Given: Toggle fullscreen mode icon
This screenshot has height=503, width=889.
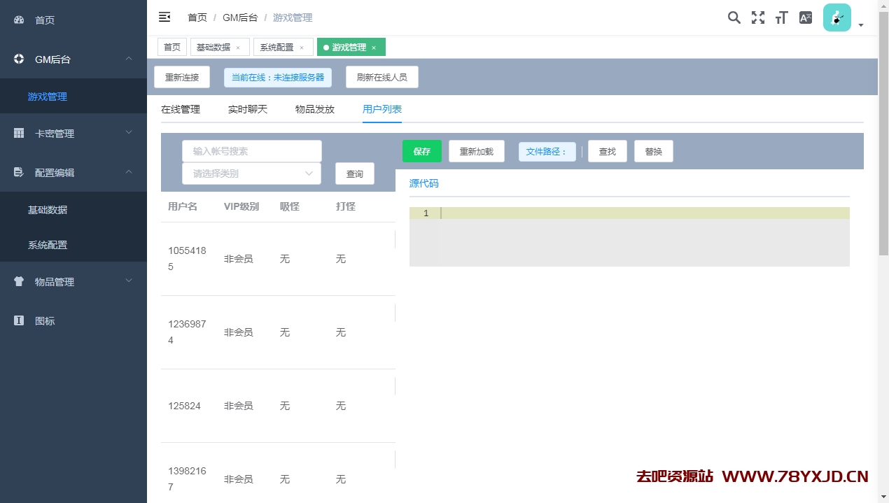Looking at the screenshot, I should [x=757, y=17].
